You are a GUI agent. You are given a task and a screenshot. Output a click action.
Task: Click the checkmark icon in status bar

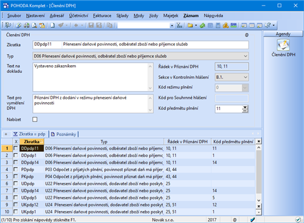coord(252,219)
